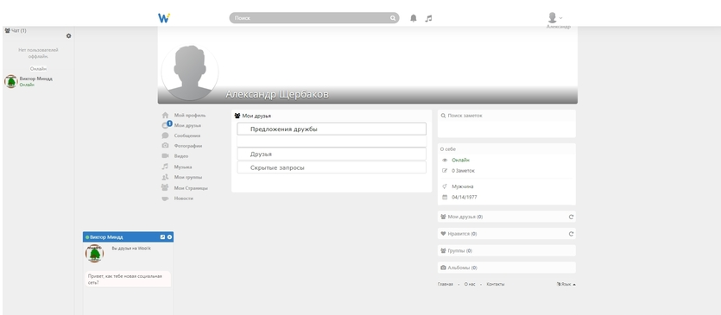Open the Язык language dropdown
The height and width of the screenshot is (315, 721).
[566, 284]
